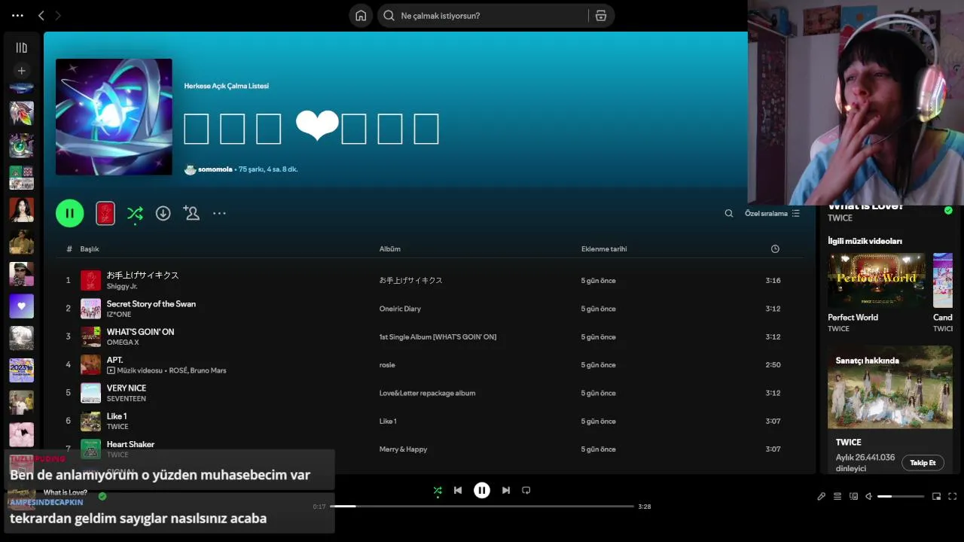The width and height of the screenshot is (964, 542).
Task: Play track 'お手上げサイキクス' by Shiggy Jr.
Action: click(142, 276)
